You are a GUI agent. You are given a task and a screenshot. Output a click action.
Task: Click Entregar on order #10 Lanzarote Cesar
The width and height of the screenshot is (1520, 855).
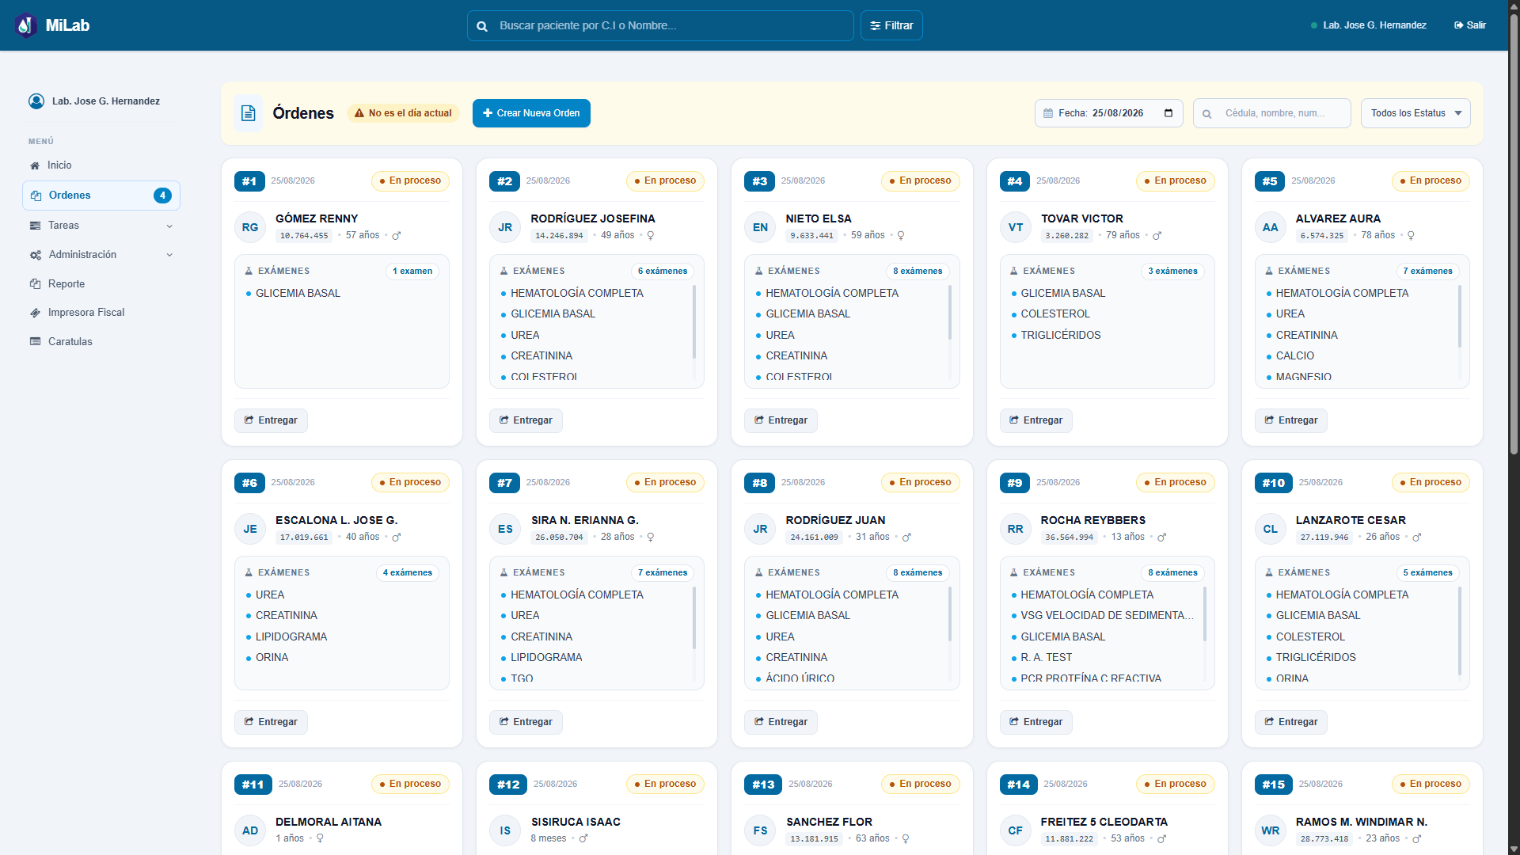coord(1290,722)
